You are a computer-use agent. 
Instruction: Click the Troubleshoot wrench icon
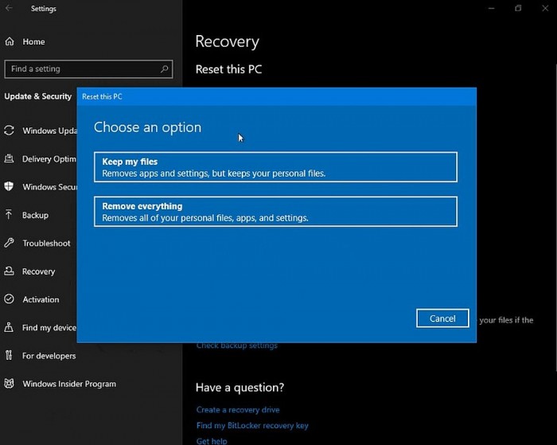[9, 243]
